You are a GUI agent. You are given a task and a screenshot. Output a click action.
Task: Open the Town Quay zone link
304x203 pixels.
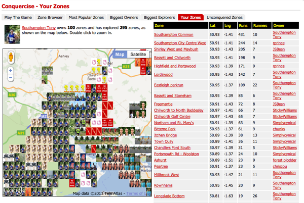pyautogui.click(x=164, y=141)
